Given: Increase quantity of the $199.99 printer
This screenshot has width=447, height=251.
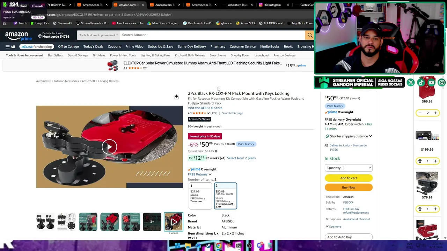Looking at the screenshot, I should click(435, 161).
